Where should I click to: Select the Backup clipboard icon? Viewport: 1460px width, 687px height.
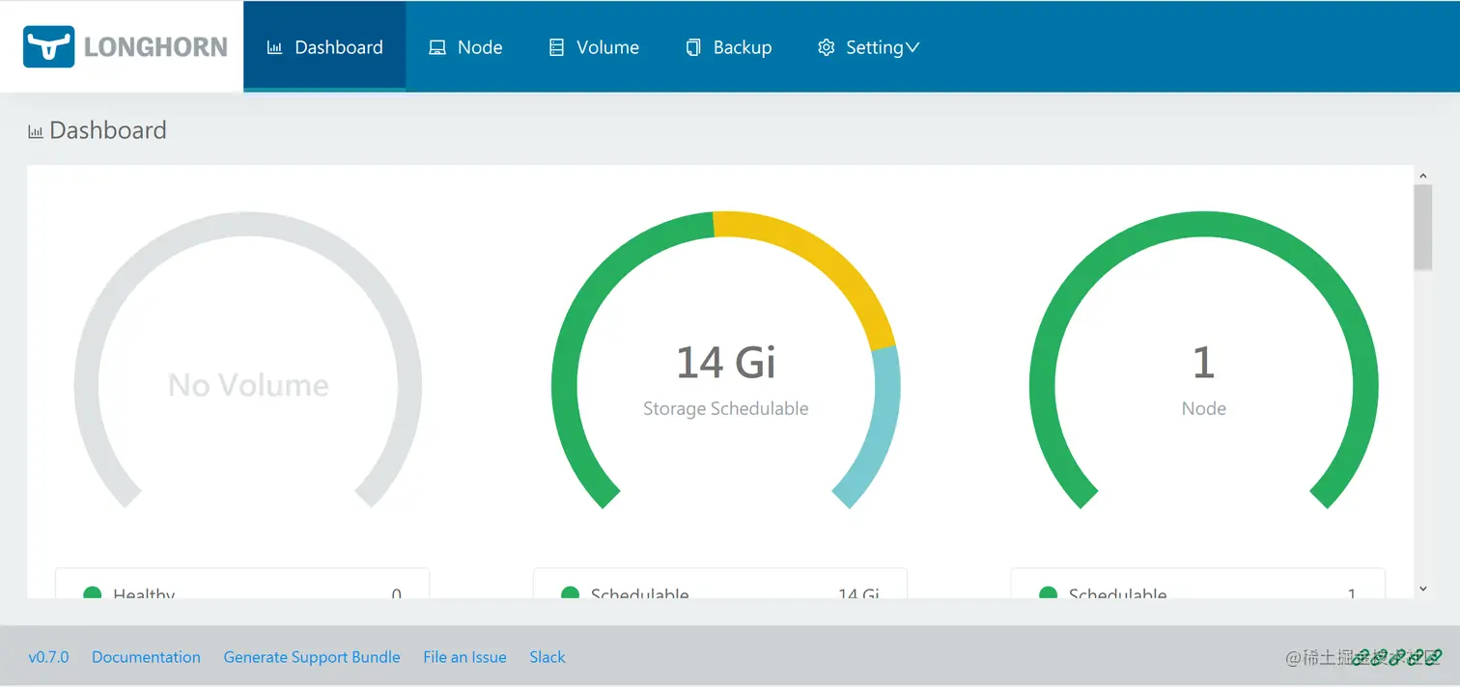click(693, 46)
